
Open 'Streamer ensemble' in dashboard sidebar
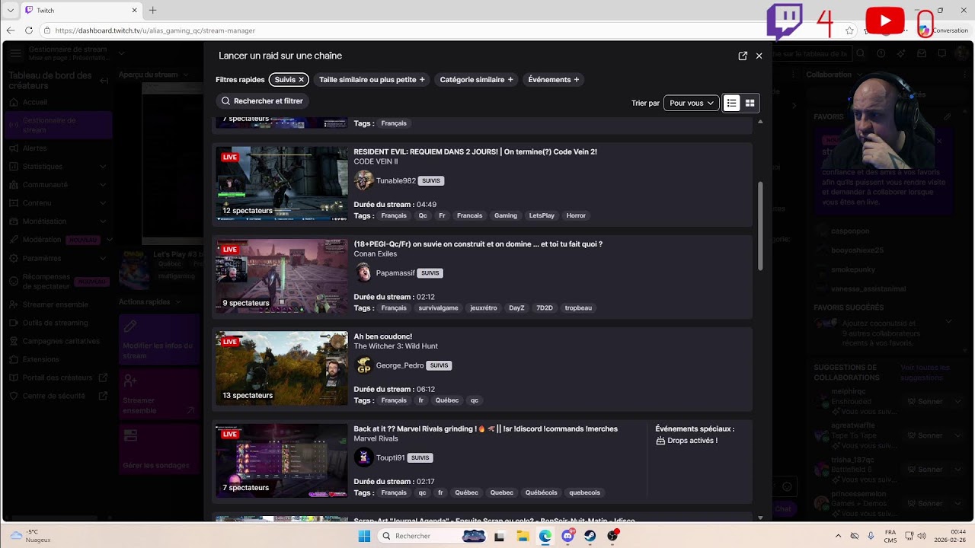[56, 304]
